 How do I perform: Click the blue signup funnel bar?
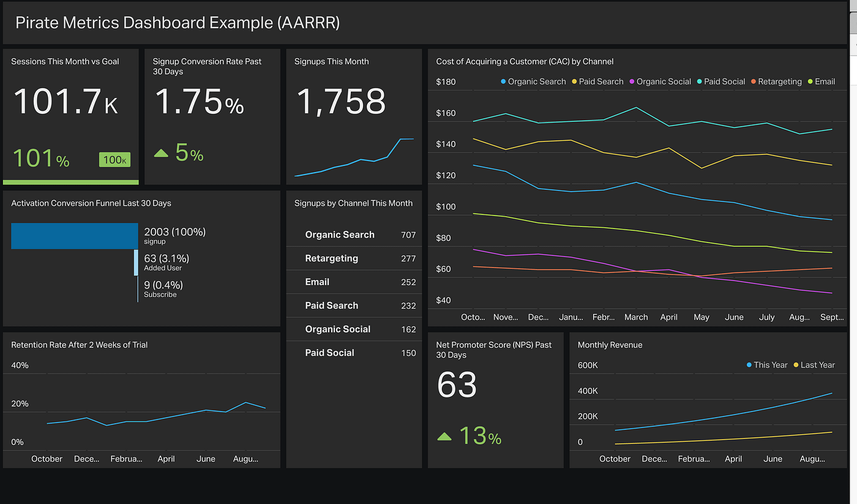pyautogui.click(x=75, y=236)
